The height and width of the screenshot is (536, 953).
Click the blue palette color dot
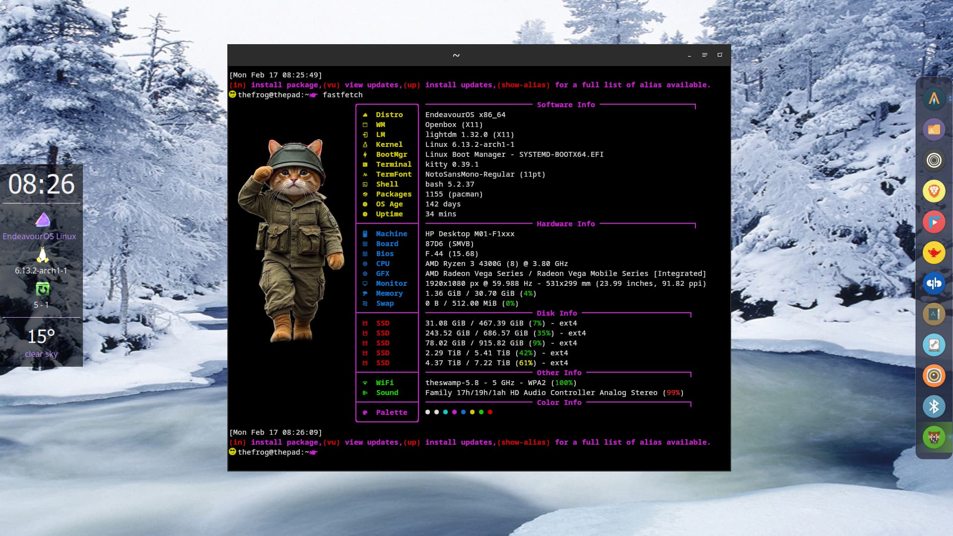point(464,412)
